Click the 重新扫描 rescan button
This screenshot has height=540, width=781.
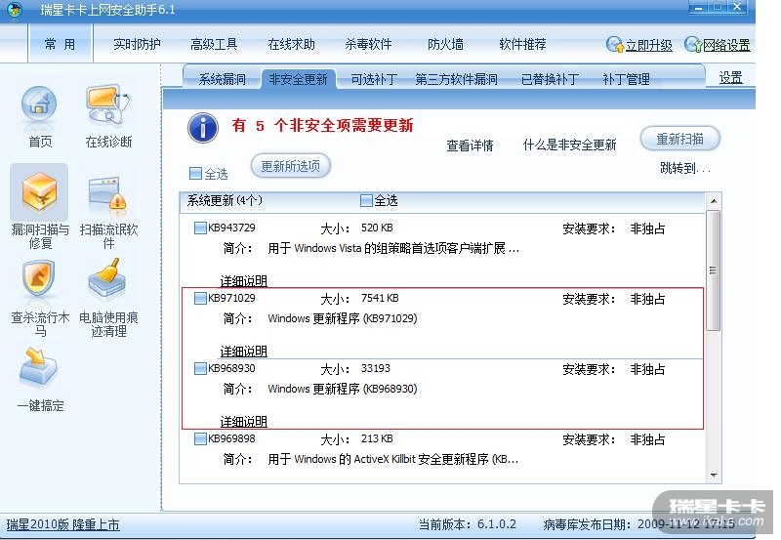click(x=679, y=139)
